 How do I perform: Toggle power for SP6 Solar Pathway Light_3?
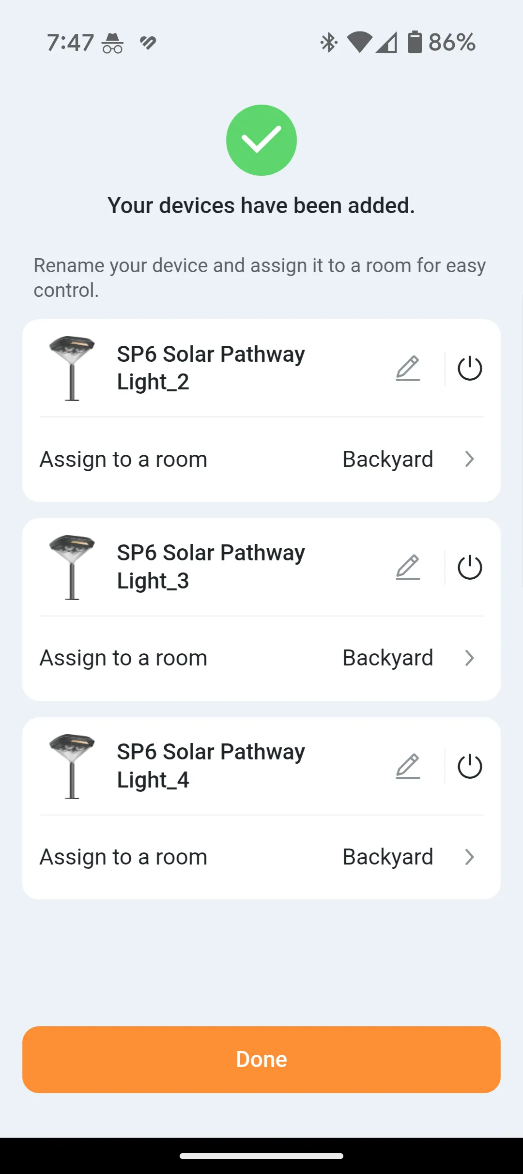point(470,568)
